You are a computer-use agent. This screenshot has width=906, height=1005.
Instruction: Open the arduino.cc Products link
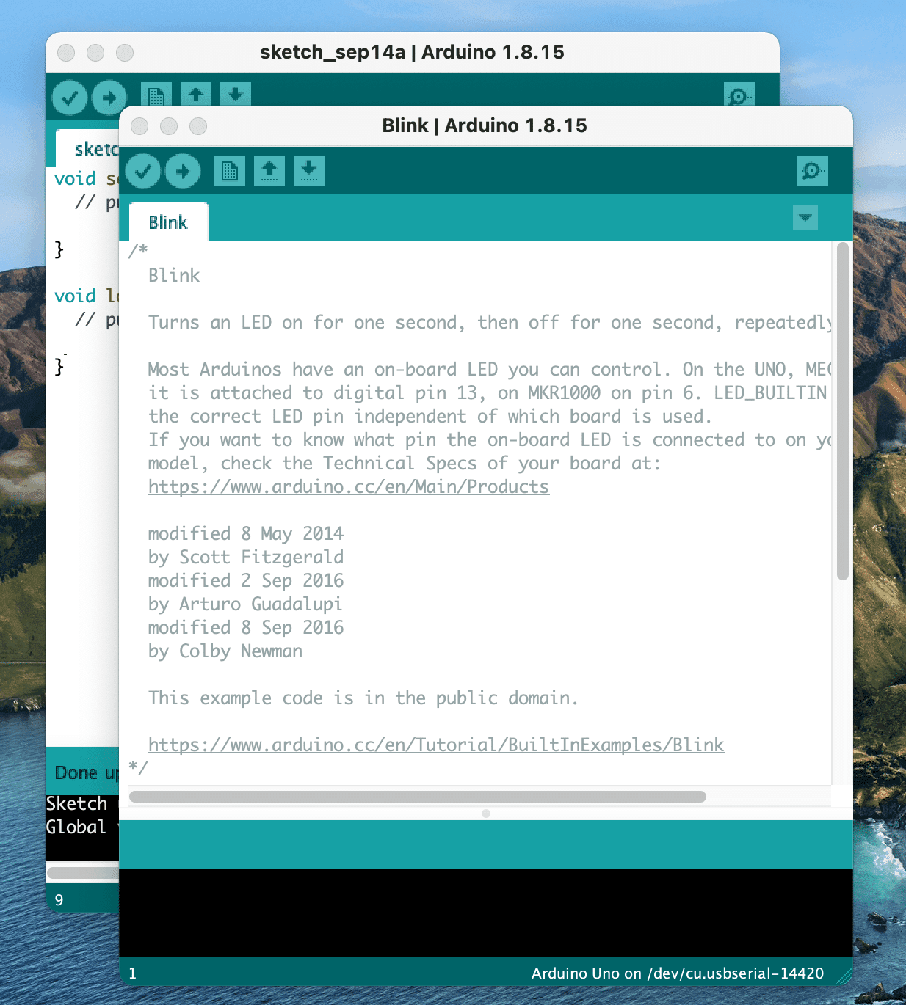point(349,486)
